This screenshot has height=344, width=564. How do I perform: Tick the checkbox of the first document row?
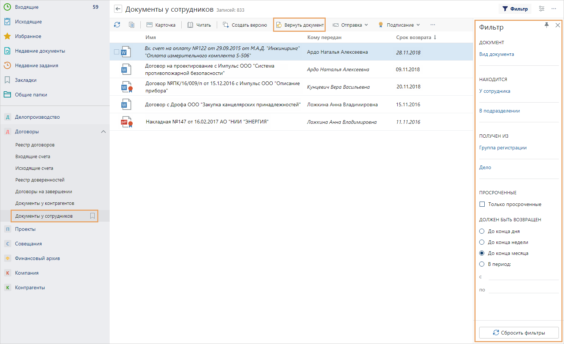tap(116, 52)
